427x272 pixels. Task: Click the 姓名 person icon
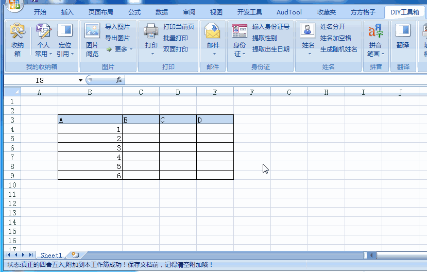308,32
